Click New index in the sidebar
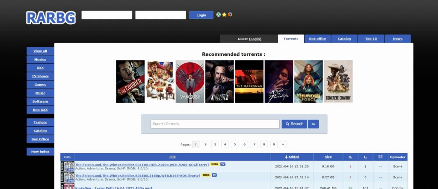Screen dimensions: 438x189 (40, 152)
